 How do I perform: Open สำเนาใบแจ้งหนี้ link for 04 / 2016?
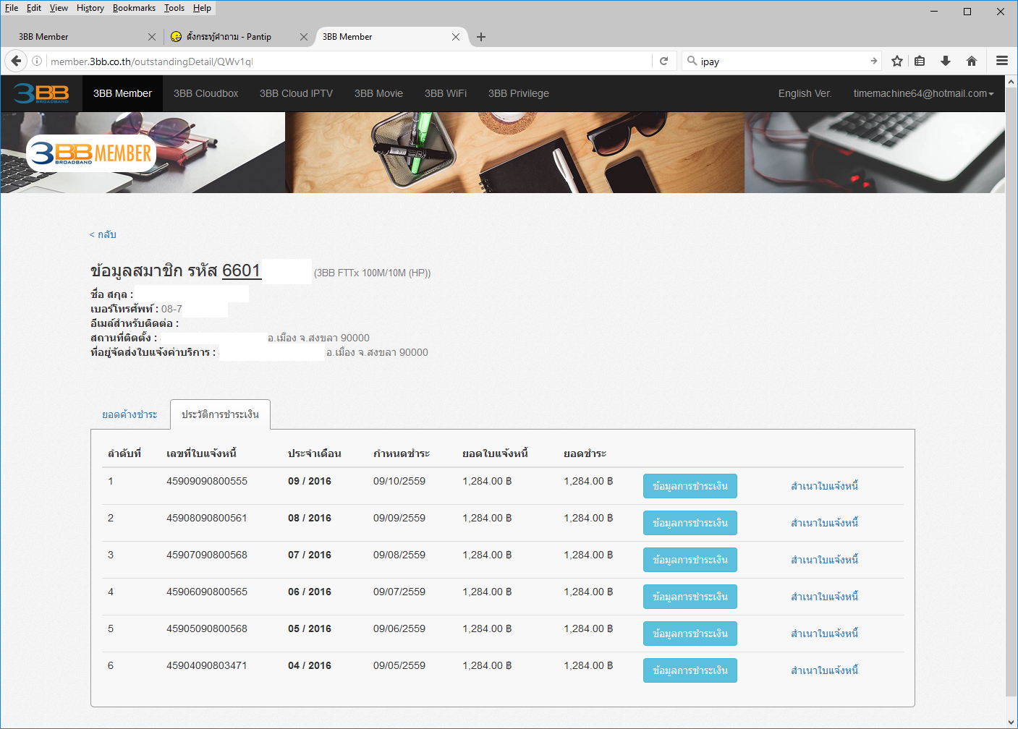(x=824, y=670)
